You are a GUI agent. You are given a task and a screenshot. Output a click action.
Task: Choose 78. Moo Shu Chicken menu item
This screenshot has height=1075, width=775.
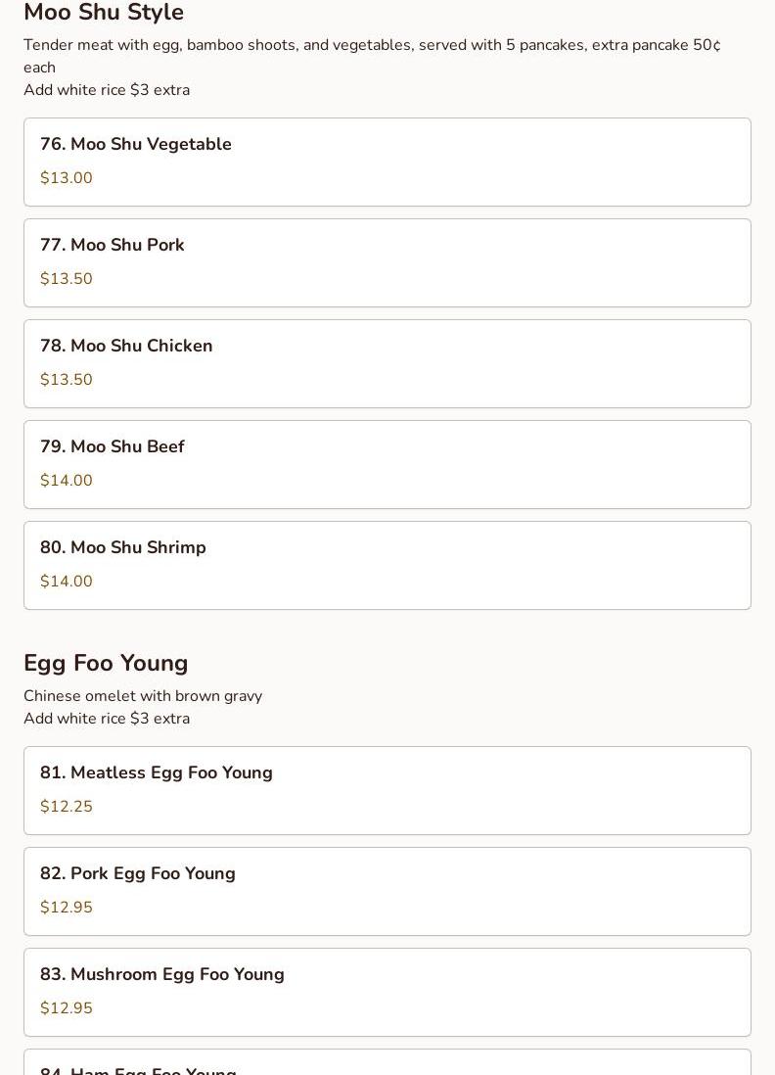(x=387, y=363)
